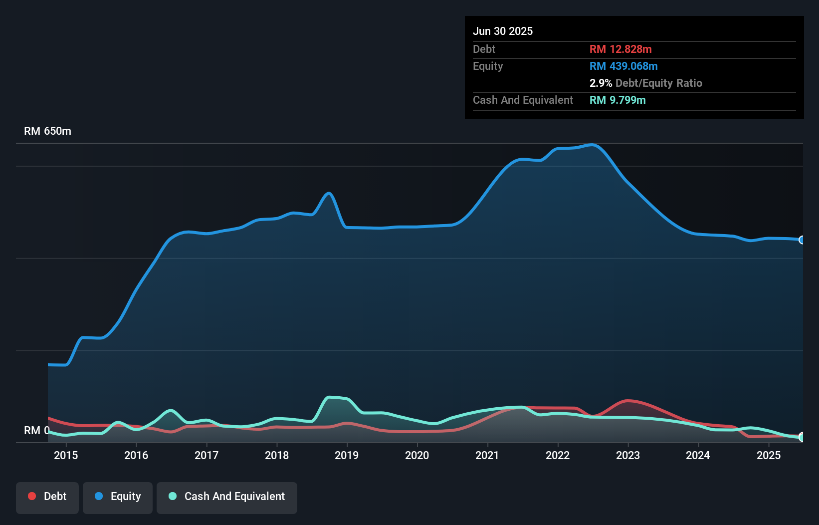Click the RM 650m y-axis label
The height and width of the screenshot is (525, 819).
pyautogui.click(x=48, y=131)
